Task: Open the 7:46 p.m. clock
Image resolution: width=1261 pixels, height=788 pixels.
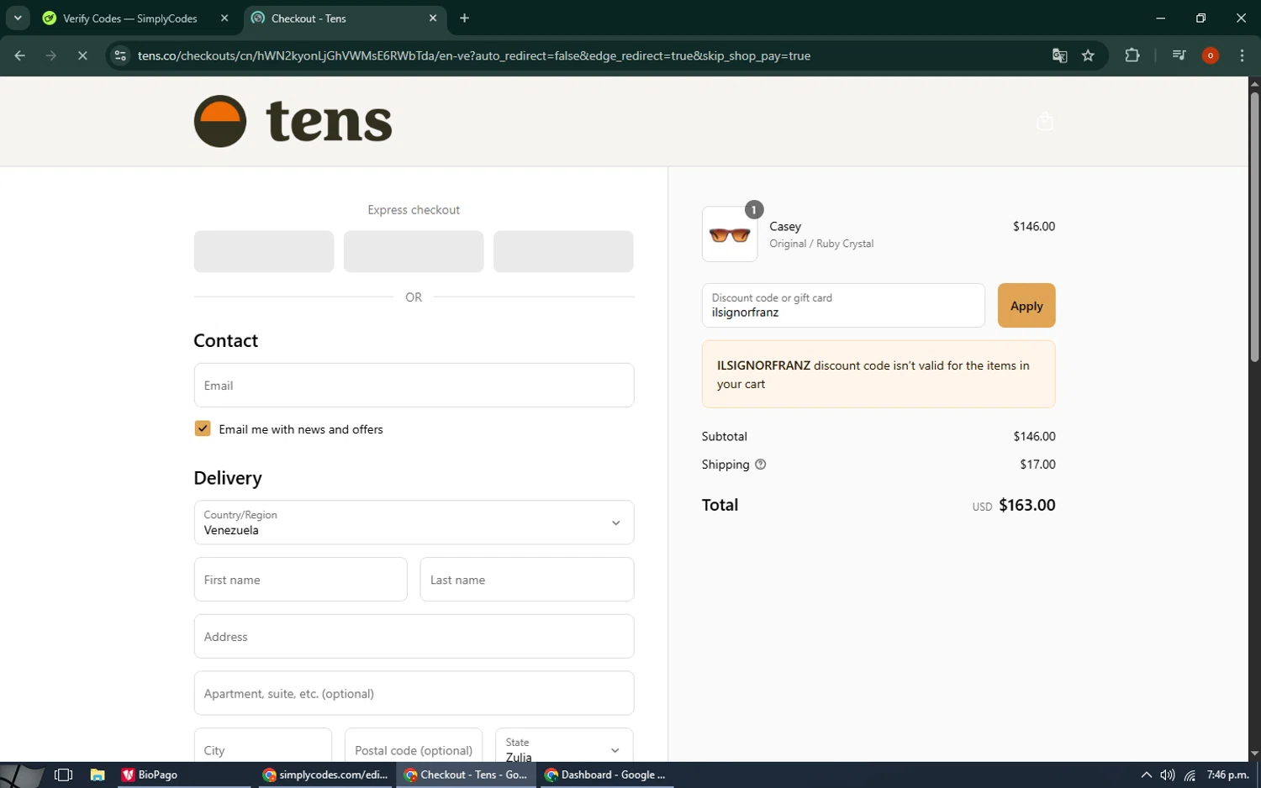Action: pos(1227,775)
